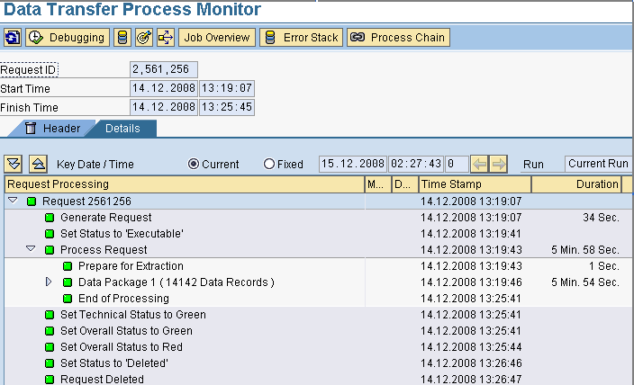
Task: Click the key date field 15.12.2008
Action: click(353, 164)
